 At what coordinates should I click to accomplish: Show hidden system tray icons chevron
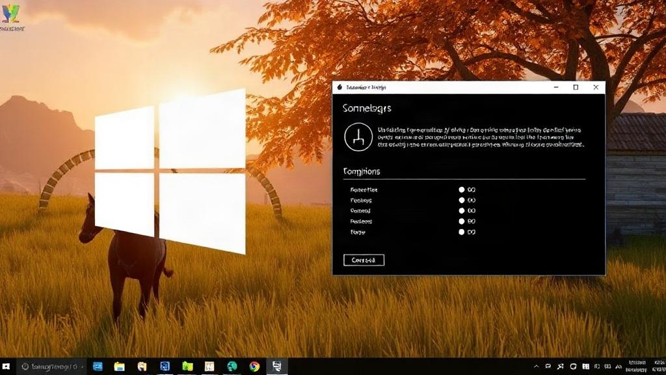(x=537, y=367)
